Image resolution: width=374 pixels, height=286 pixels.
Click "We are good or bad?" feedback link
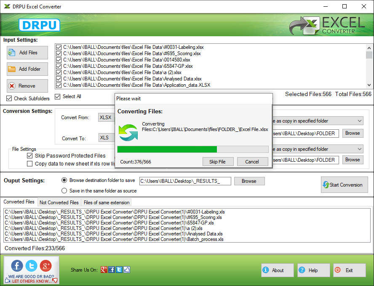pos(31,276)
